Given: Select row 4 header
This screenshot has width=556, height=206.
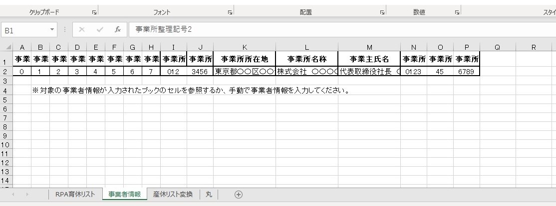Looking at the screenshot, I should point(4,91).
